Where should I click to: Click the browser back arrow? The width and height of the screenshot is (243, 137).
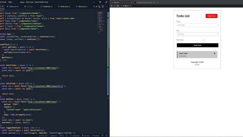(112, 6)
